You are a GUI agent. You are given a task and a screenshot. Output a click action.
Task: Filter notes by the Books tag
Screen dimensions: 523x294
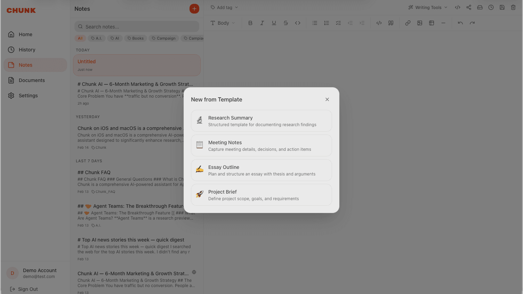135,38
